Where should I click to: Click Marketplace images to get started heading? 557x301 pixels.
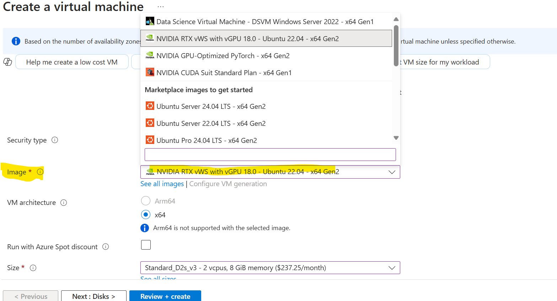tap(199, 90)
